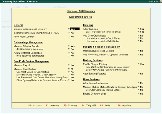
Task: Toggle Allow Zero valued entries value
Action: point(142,83)
